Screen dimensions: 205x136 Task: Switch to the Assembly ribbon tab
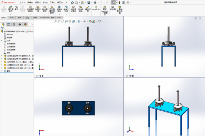(x=4, y=18)
